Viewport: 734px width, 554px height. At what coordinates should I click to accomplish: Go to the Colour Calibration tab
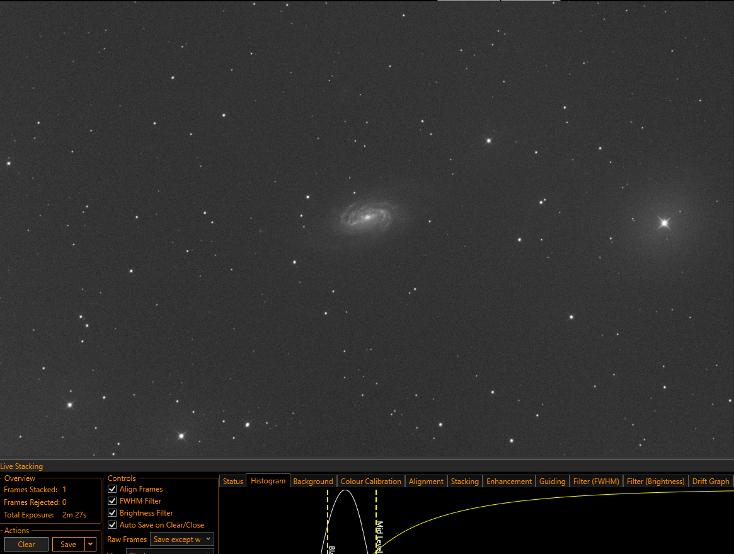[x=370, y=481]
